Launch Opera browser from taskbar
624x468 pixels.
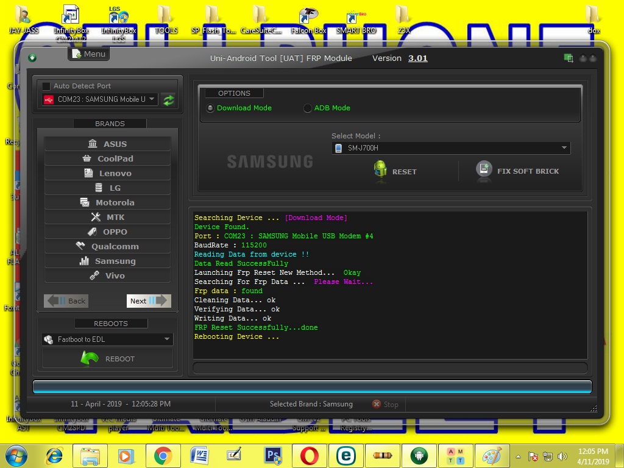tap(309, 456)
